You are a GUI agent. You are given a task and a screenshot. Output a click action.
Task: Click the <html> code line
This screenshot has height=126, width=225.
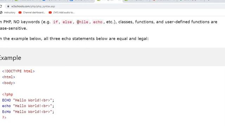click(x=8, y=77)
